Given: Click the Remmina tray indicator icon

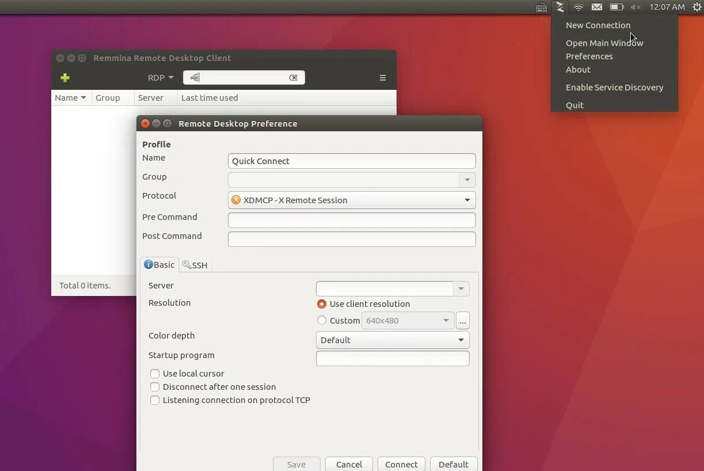Looking at the screenshot, I should coord(560,7).
